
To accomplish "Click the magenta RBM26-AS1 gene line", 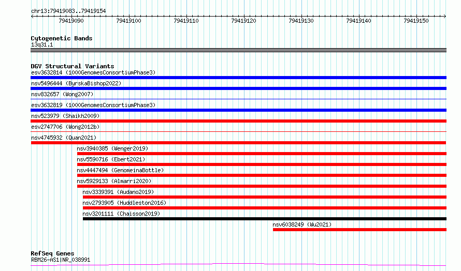I will tap(238, 265).
